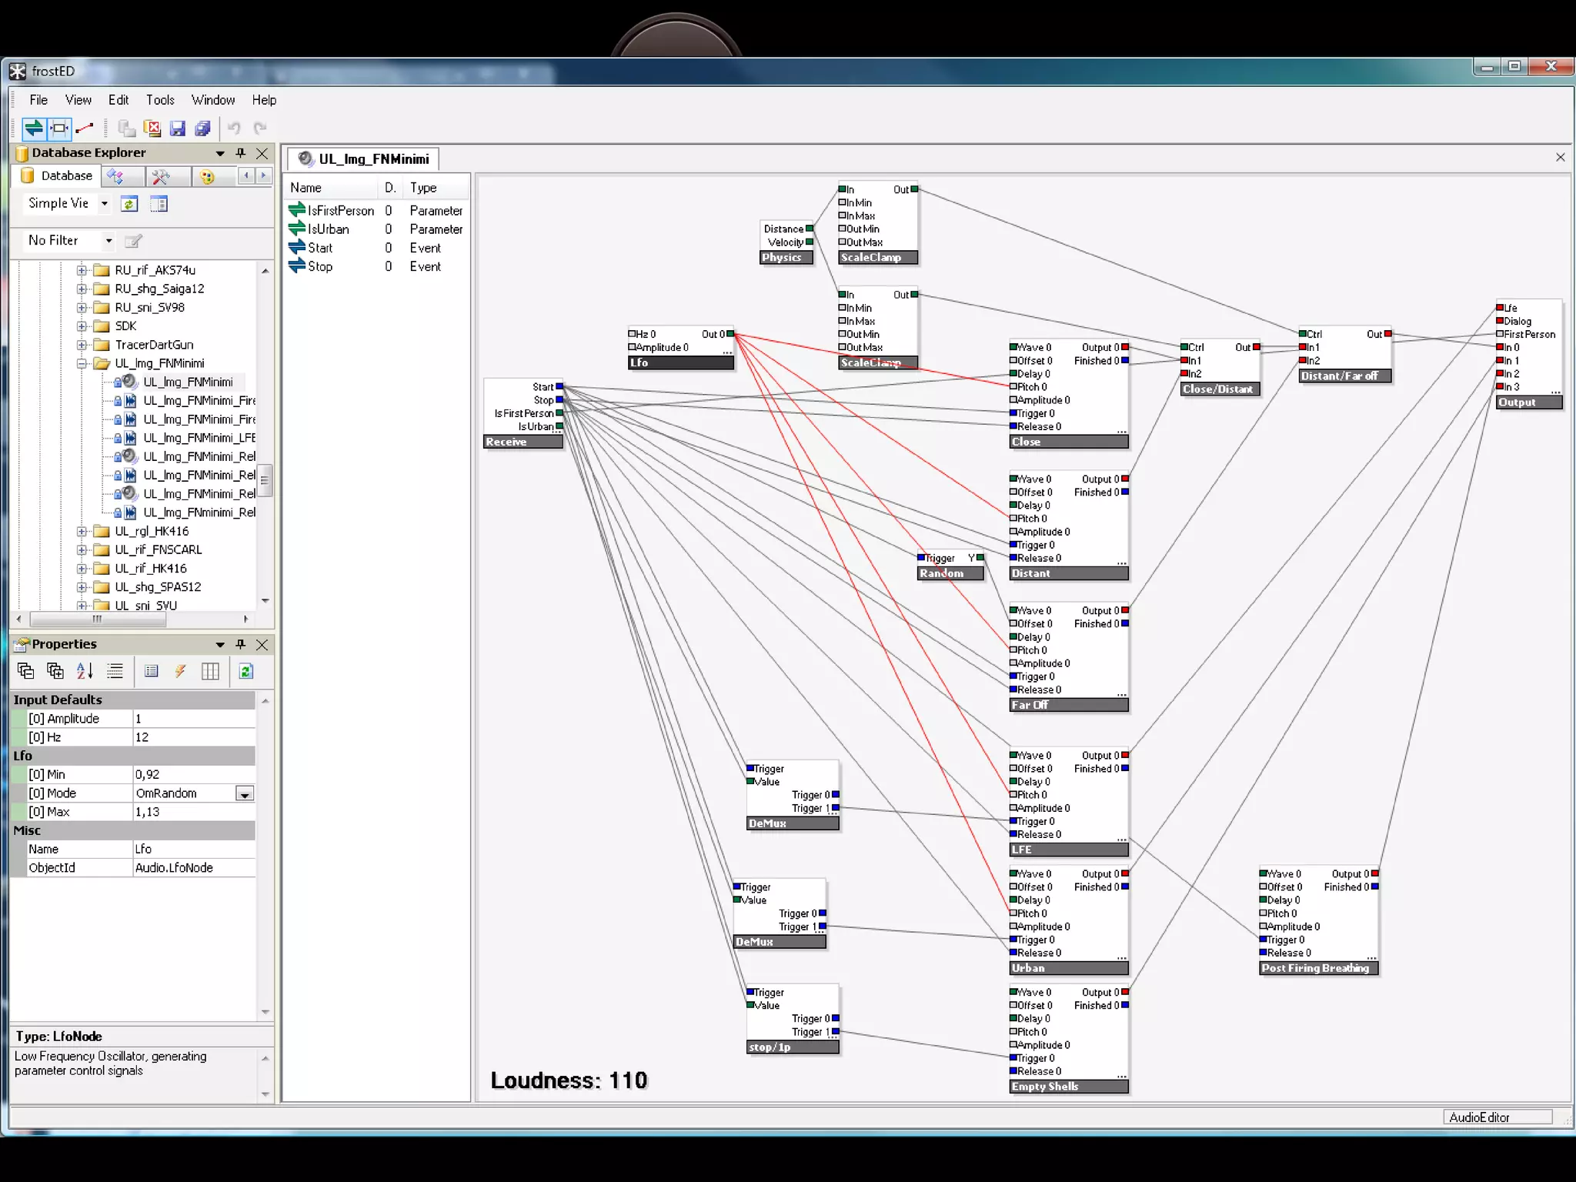The height and width of the screenshot is (1182, 1576).
Task: Click the lightning bolt events icon
Action: 180,671
